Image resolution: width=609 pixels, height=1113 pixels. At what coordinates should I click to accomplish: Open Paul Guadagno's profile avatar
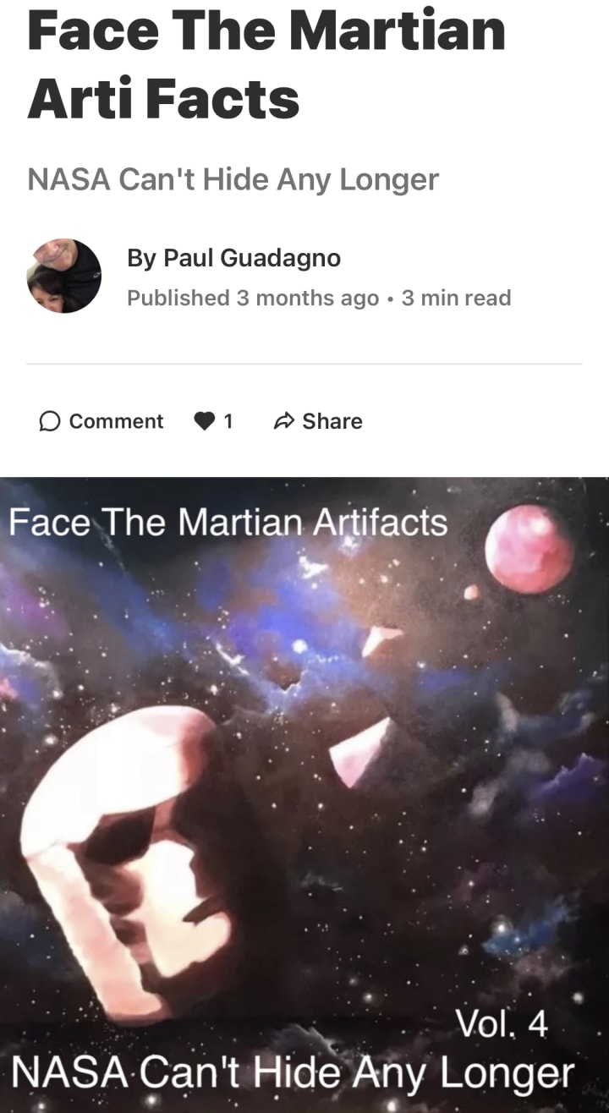click(64, 276)
